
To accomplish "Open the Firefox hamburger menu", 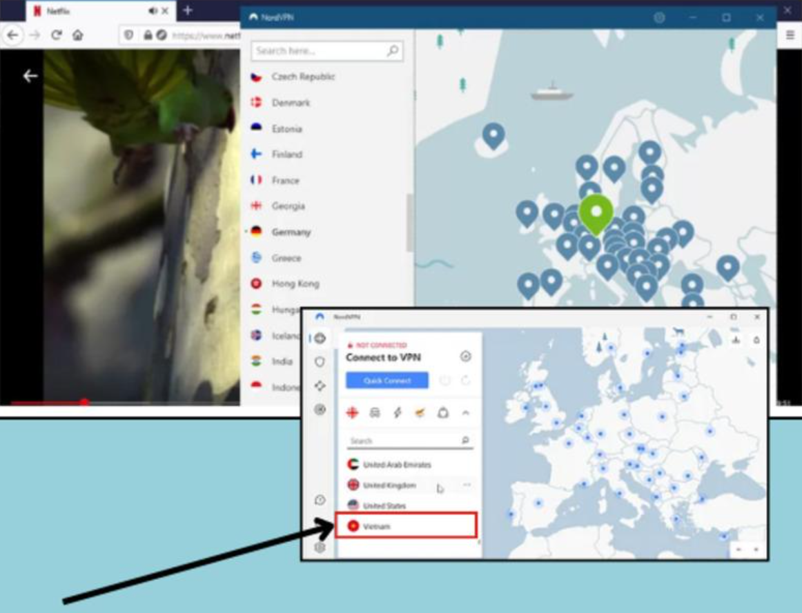I will coord(790,34).
